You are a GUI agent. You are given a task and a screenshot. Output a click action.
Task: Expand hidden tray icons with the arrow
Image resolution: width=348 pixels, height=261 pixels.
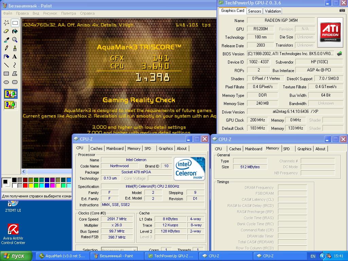(x=322, y=256)
